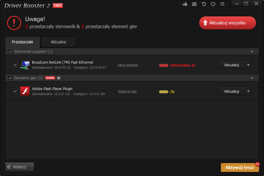Click the red 10 notification badge
264x176 pixels.
click(257, 164)
